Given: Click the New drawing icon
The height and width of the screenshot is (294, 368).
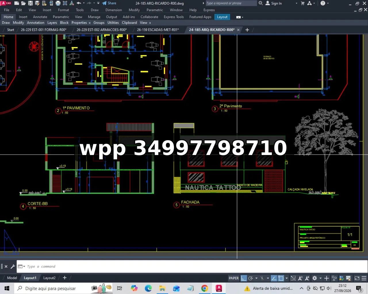Looking at the screenshot, I should click(x=17, y=3).
